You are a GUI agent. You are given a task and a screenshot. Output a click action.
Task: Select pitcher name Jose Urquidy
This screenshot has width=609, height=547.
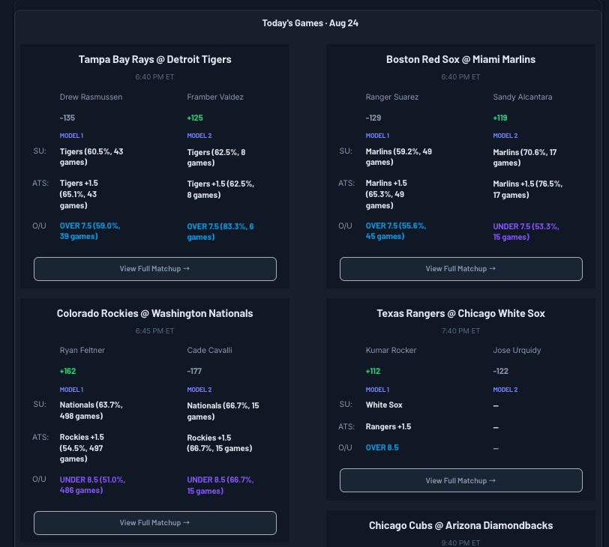(517, 351)
